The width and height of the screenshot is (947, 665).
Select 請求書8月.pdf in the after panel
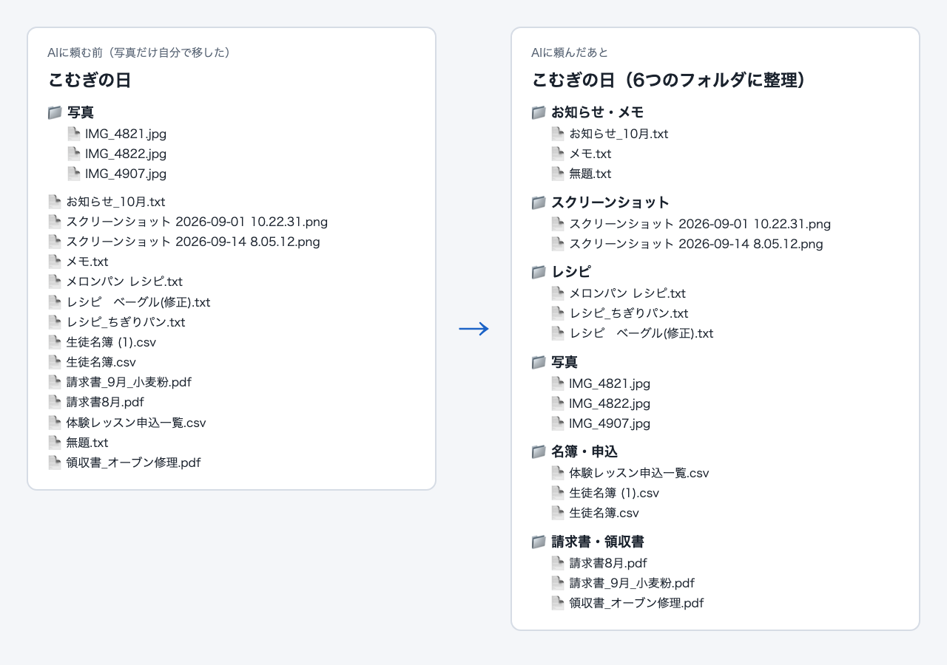608,563
